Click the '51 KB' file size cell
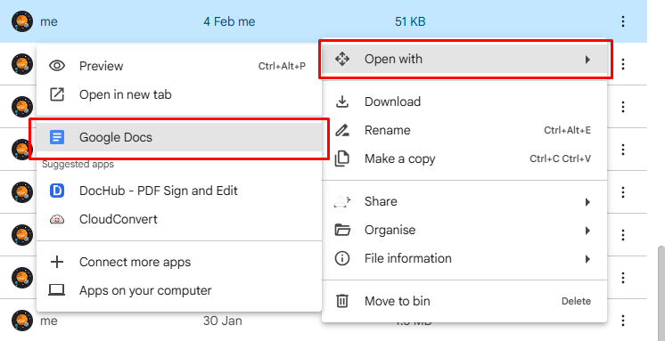Screen dimensions: 665x341 pyautogui.click(x=410, y=21)
